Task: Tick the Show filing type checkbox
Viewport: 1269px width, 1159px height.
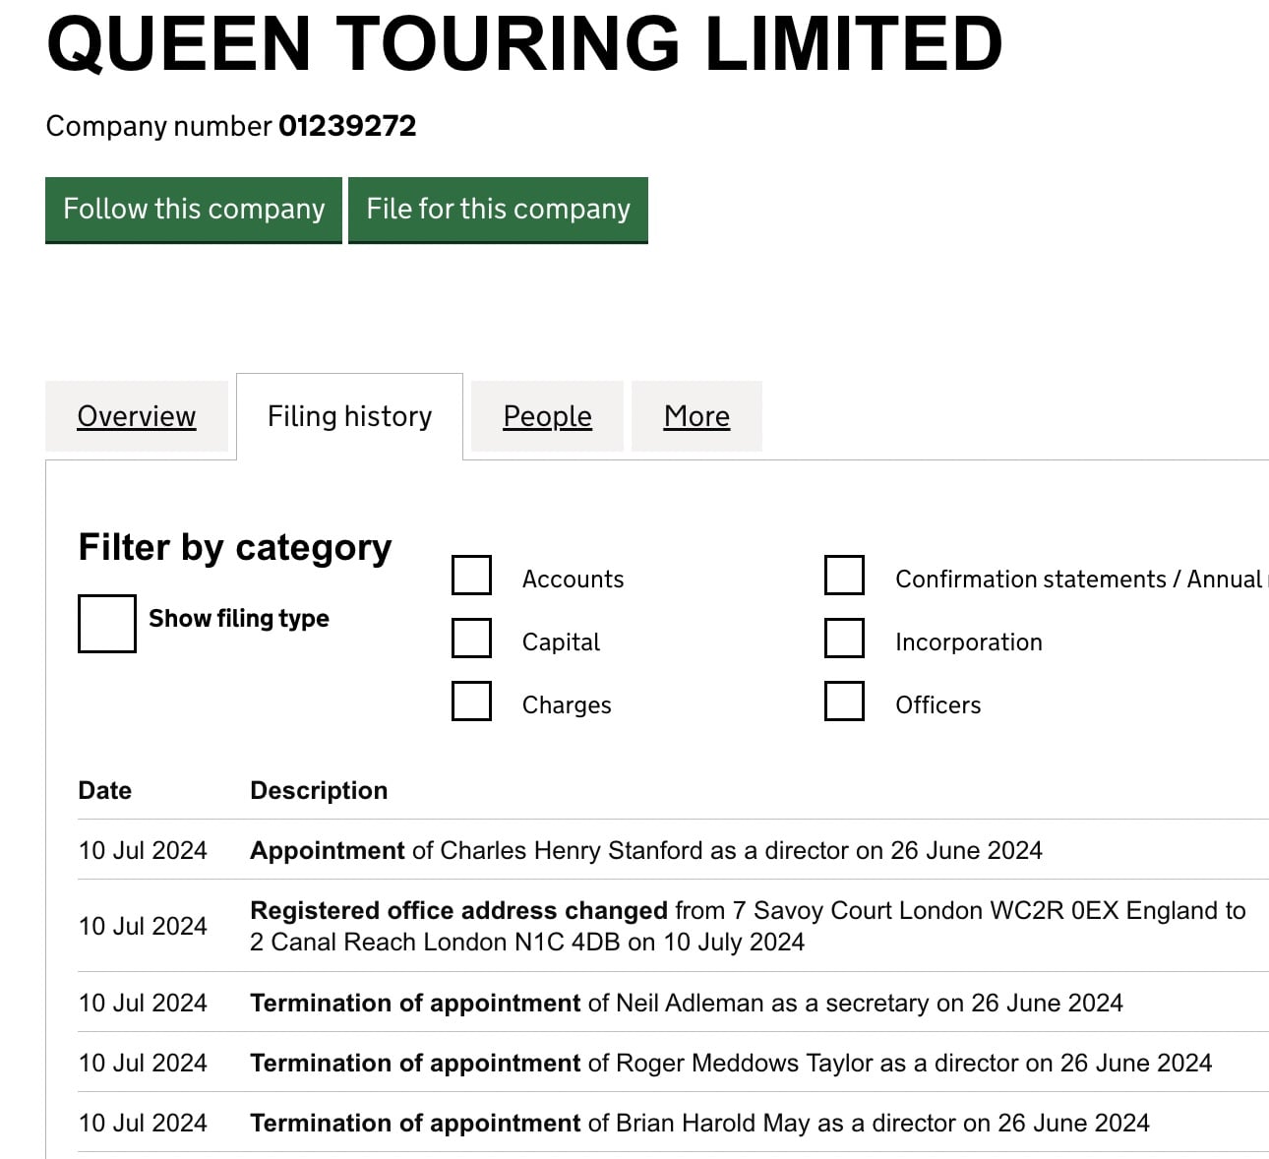Action: tap(106, 623)
